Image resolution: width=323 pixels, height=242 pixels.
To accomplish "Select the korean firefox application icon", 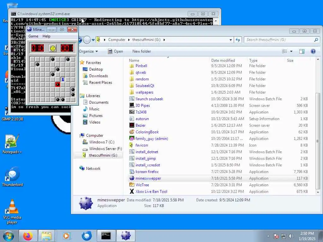I will (132, 171).
